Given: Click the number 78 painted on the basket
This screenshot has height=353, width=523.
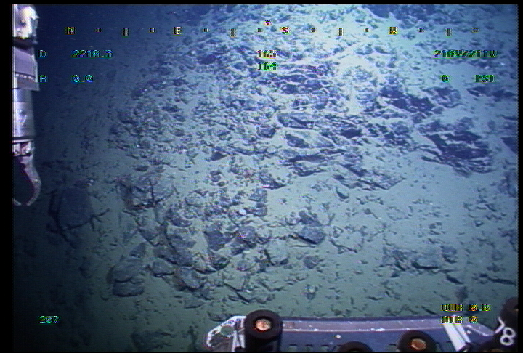Looking at the screenshot, I should pos(506,332).
